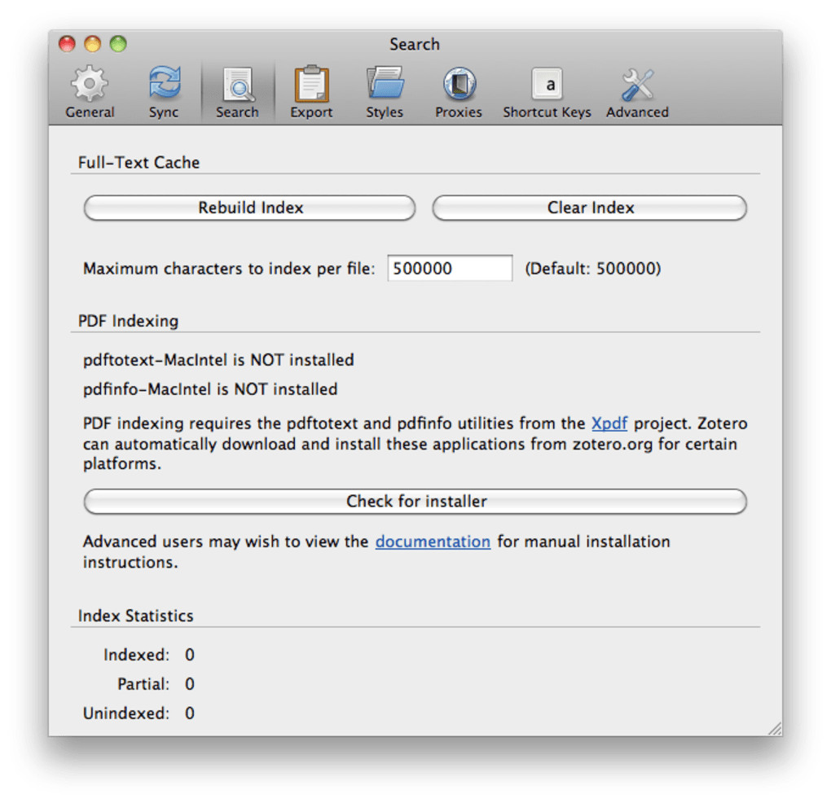The height and width of the screenshot is (803, 831).
Task: Open the General preferences pane
Action: tap(90, 92)
